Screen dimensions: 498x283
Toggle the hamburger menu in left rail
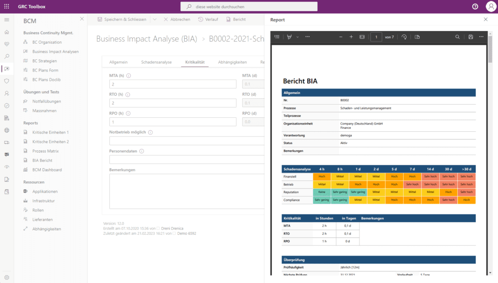tap(7, 19)
